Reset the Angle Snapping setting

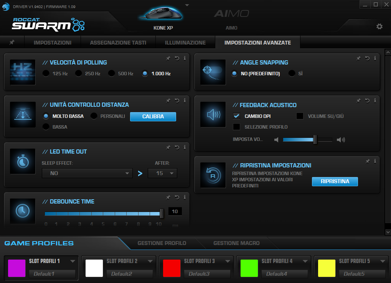(x=367, y=58)
